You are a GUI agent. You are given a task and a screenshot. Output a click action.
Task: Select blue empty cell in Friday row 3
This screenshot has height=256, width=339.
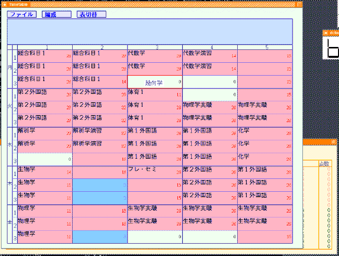pyautogui.click(x=99, y=236)
